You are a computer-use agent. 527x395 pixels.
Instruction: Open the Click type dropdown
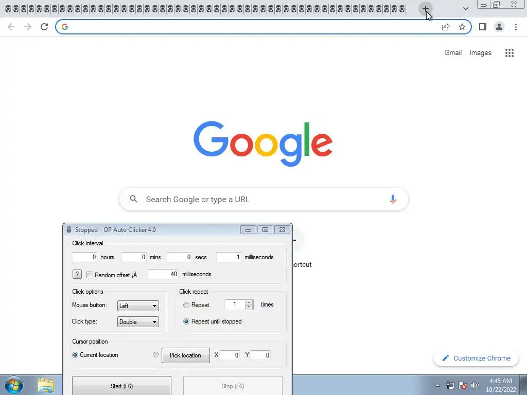tap(138, 322)
